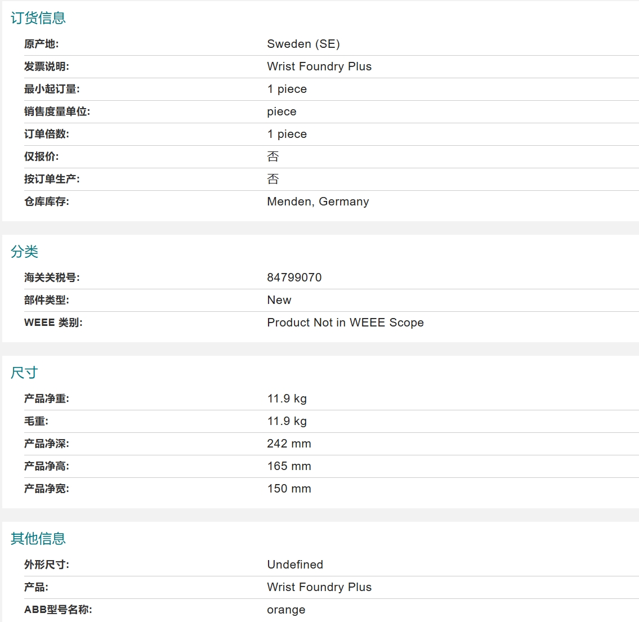
Task: Select the 165 mm height value
Action: [x=289, y=467]
